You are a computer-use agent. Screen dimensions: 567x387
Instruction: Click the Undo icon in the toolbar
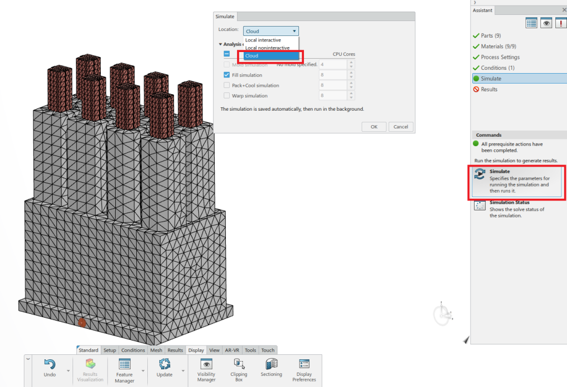click(x=50, y=364)
